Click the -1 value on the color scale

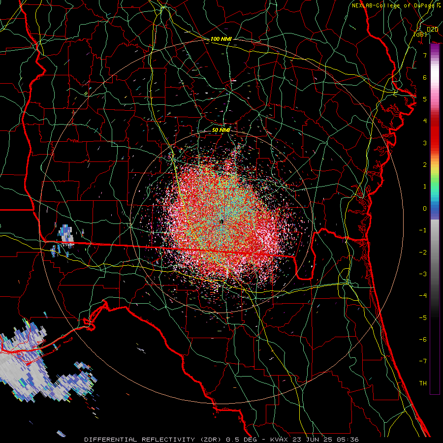423,230
